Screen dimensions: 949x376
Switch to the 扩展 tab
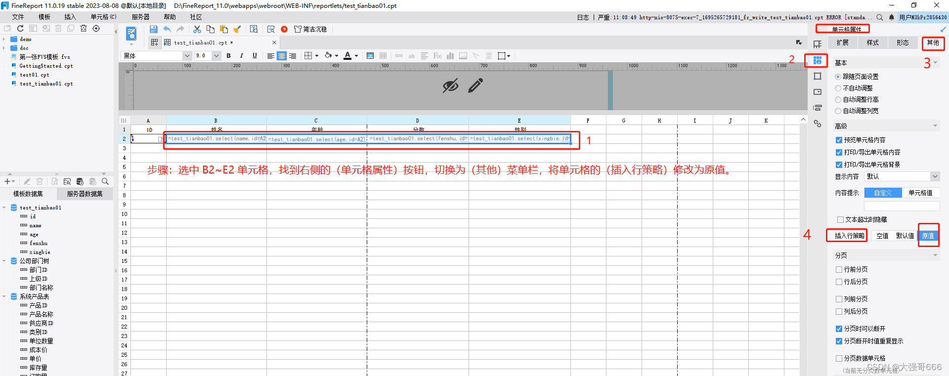click(843, 42)
